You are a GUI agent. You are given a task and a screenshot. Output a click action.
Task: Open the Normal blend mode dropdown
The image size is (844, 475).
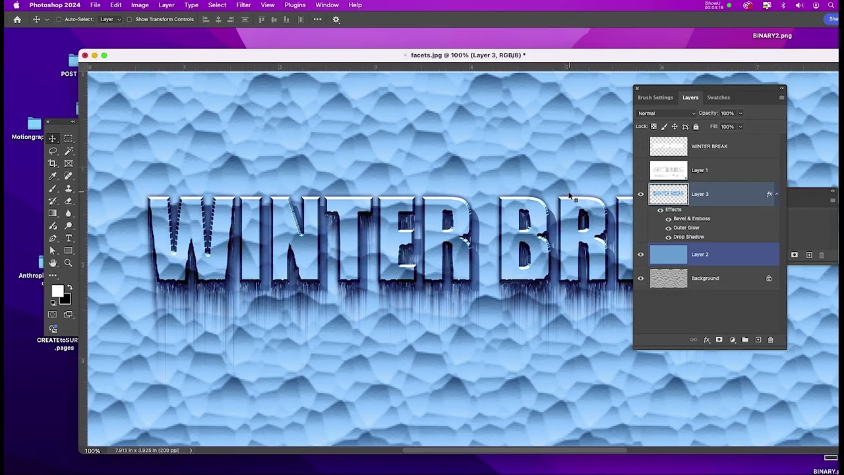[666, 113]
